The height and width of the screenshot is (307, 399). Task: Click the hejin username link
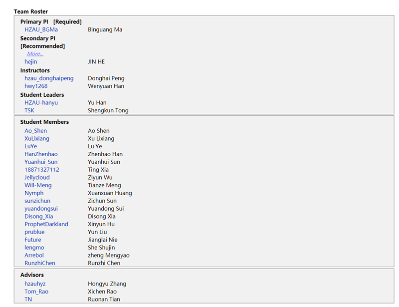coord(31,62)
